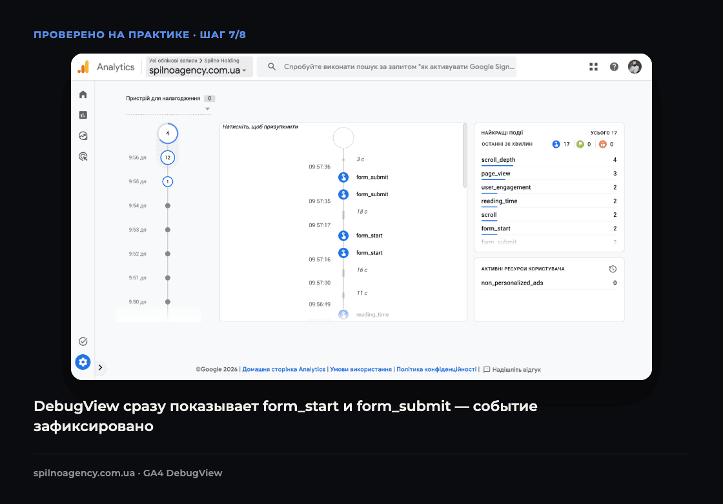Select the 9:54 timeline dot
Viewport: 723px width, 504px height.
[x=168, y=206]
